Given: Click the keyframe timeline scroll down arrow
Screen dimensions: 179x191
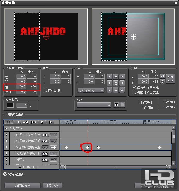Looking at the screenshot, I should [x=174, y=163].
